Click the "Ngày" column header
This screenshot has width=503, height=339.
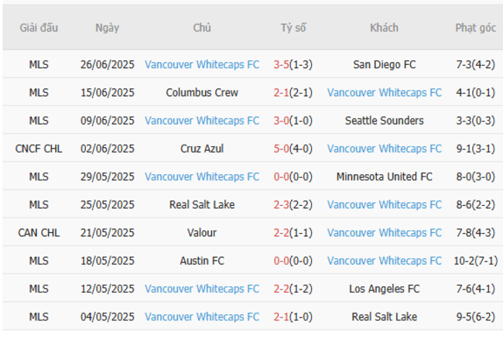[x=108, y=28]
